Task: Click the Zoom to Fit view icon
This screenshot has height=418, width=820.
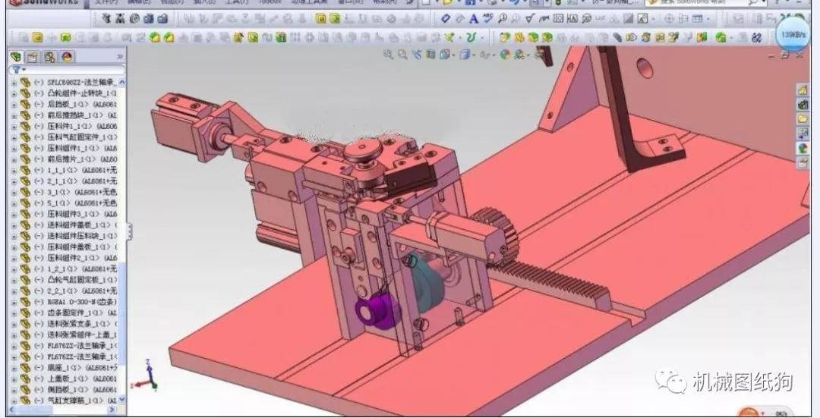Action: coord(388,55)
